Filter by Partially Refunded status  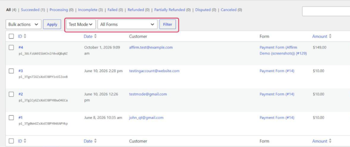(x=170, y=10)
